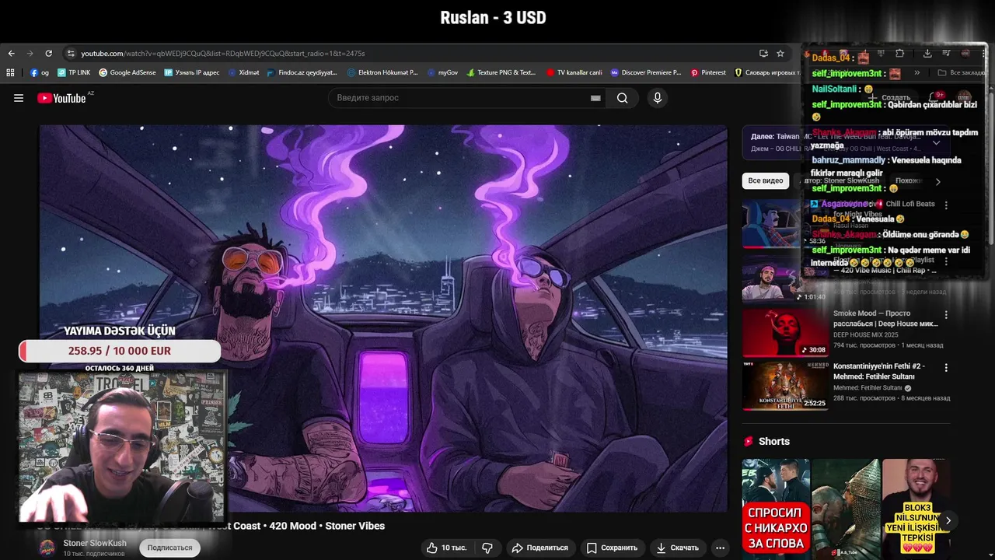995x560 pixels.
Task: Open more actions ellipsis below the video
Action: click(x=721, y=548)
